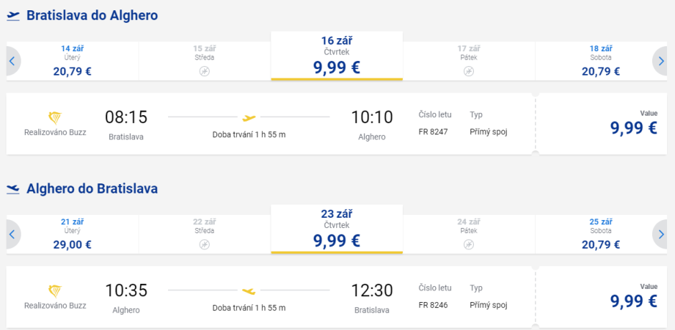
Task: Click the no-flight icon under 17 zář Pátek
Action: [468, 71]
